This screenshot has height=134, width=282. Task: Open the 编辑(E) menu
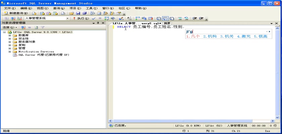click(x=26, y=8)
